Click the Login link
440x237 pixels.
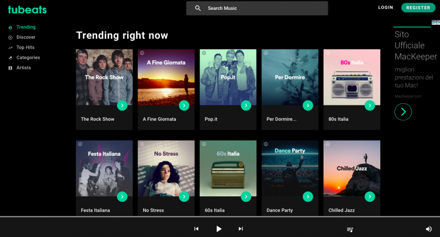pyautogui.click(x=385, y=8)
